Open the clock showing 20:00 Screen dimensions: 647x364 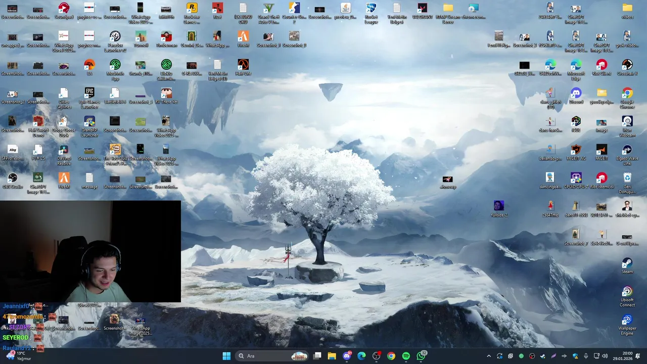click(623, 356)
